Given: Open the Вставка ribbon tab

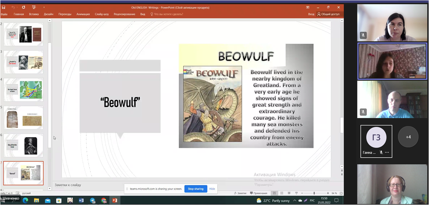Looking at the screenshot, I should [x=34, y=14].
